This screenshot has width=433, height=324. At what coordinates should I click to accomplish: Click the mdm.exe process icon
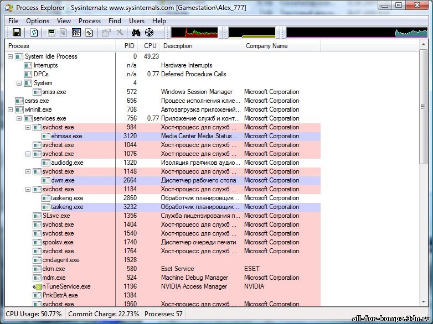[x=37, y=278]
